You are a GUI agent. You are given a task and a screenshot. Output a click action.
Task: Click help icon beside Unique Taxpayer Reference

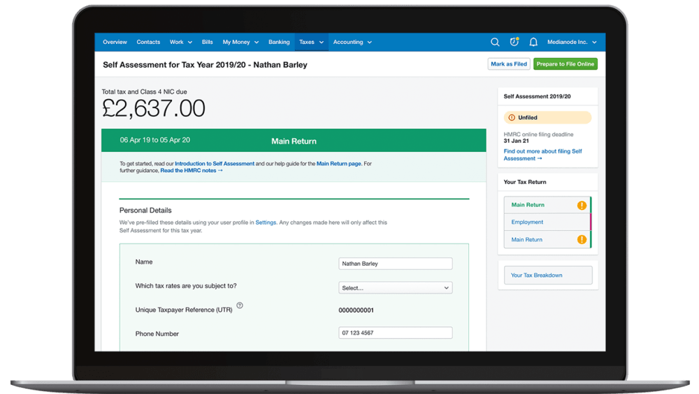(240, 305)
